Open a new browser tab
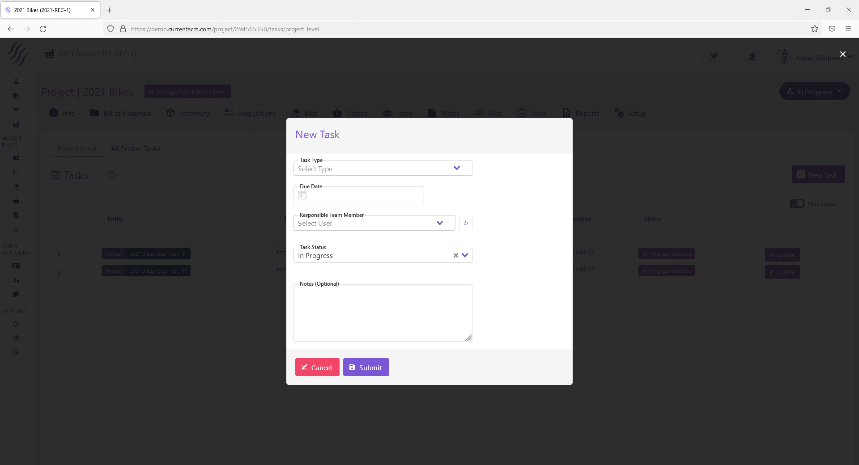 coord(109,10)
